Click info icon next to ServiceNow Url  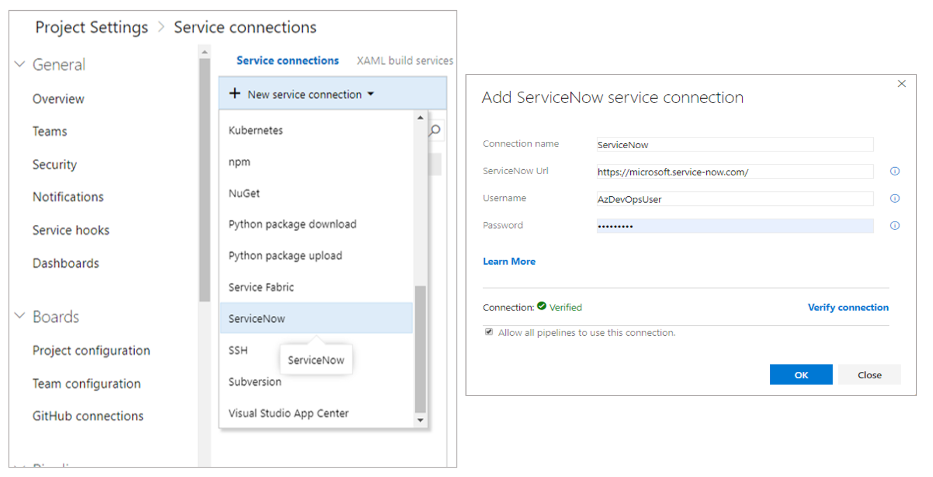point(895,171)
